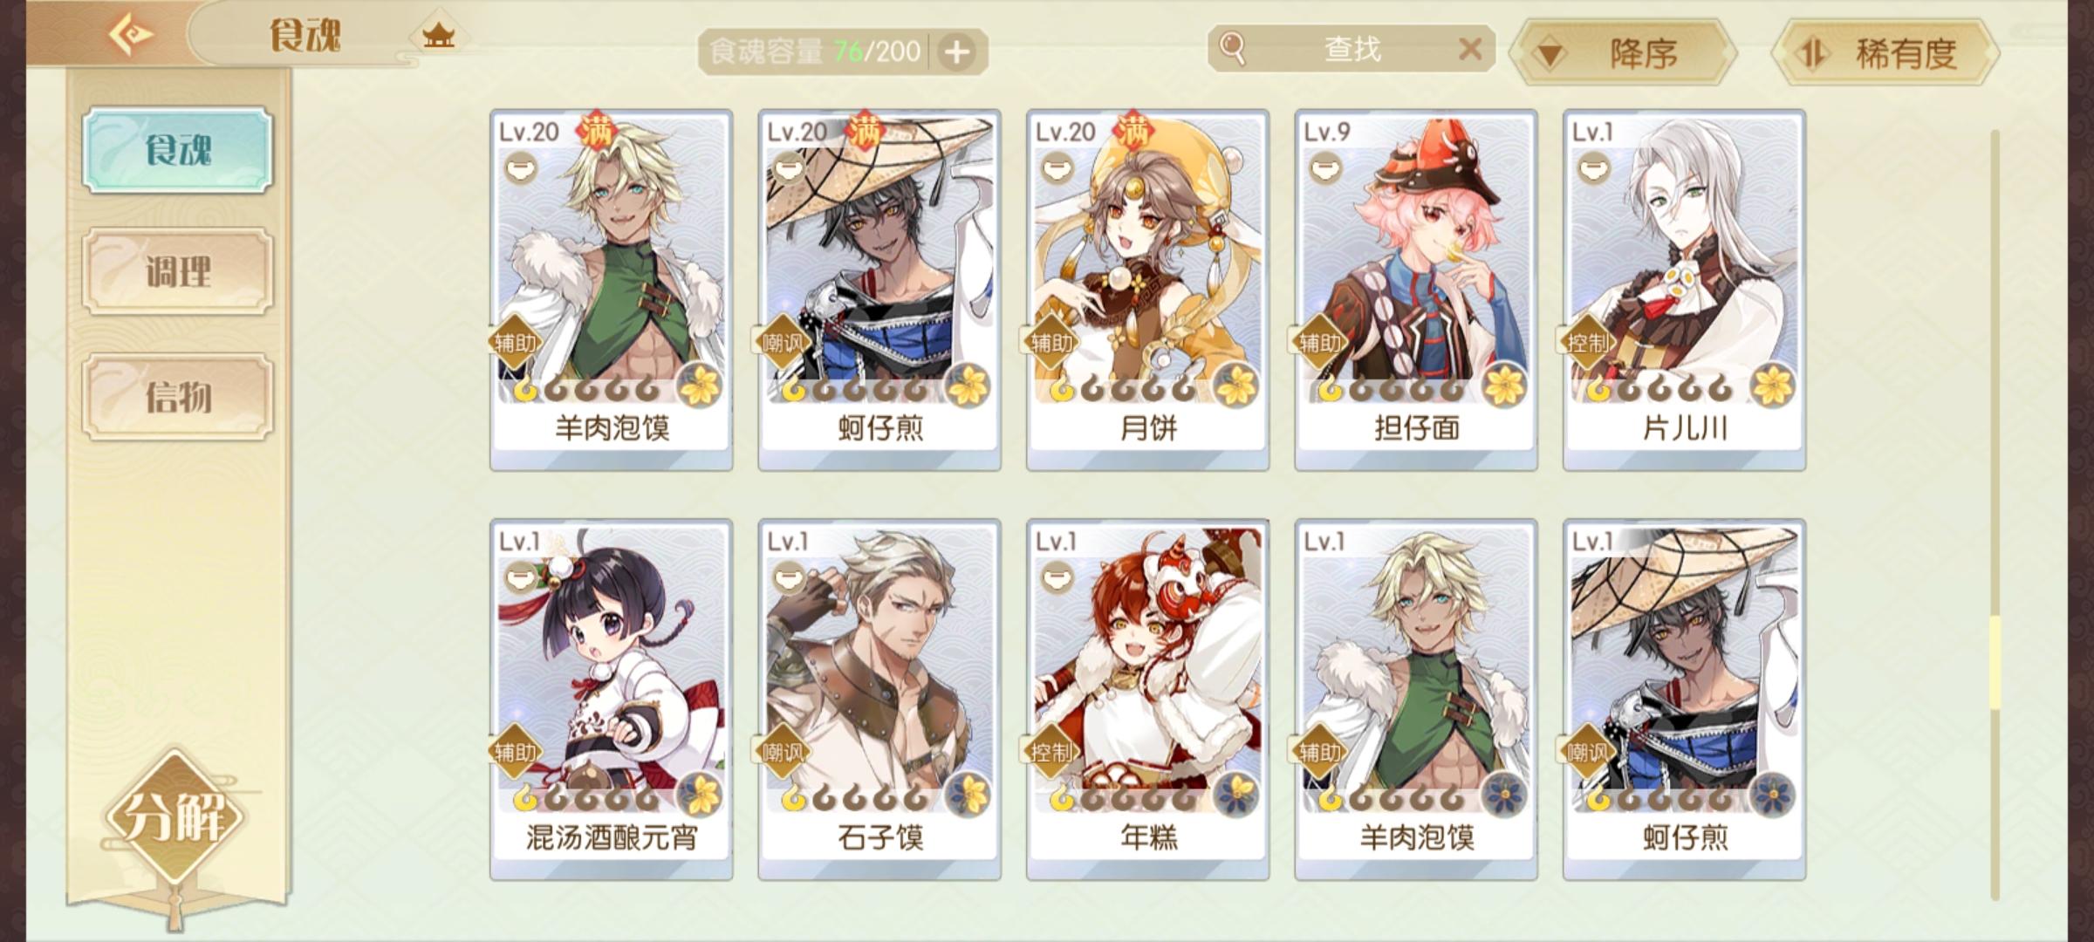
Task: Click the magnifier search icon
Action: [1232, 48]
